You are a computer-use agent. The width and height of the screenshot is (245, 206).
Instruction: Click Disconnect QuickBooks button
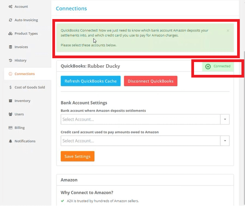tap(151, 81)
